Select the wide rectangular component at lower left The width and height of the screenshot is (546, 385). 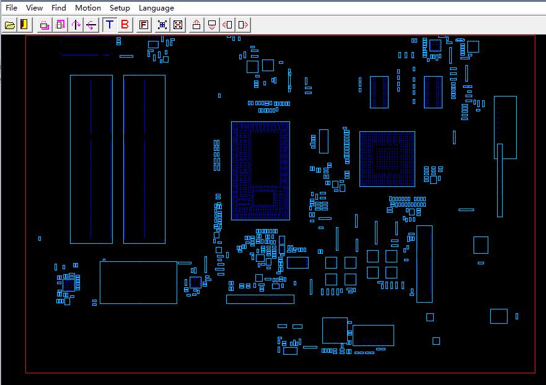(138, 282)
